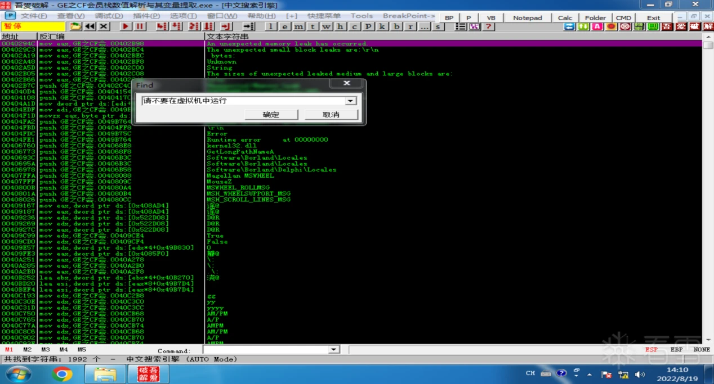This screenshot has width=714, height=384.
Task: Click the Step Over toolbar icon
Action: [x=176, y=26]
